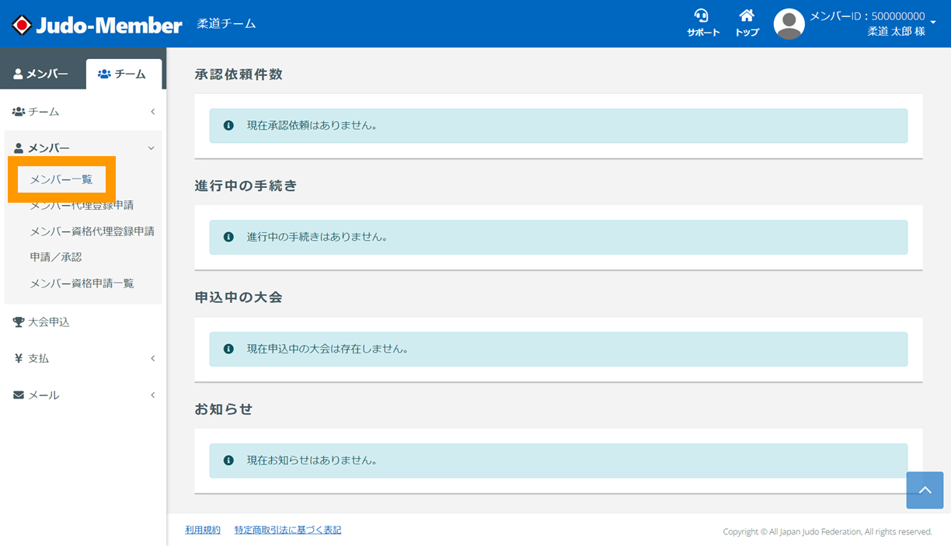Click the Judo-Member title text
The height and width of the screenshot is (546, 951).
(110, 25)
